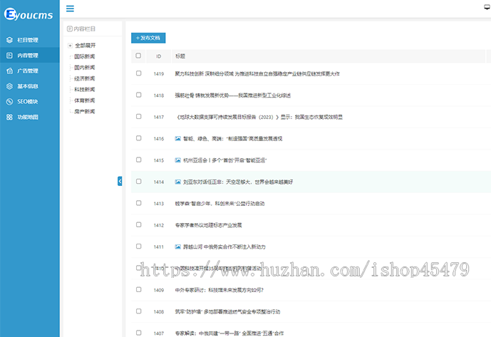This screenshot has width=491, height=337.
Task: Open 内容管理 via its document icon
Action: [x=9, y=55]
